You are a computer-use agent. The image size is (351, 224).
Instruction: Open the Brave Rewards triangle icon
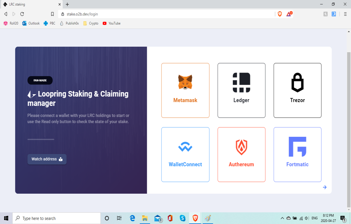(x=289, y=14)
